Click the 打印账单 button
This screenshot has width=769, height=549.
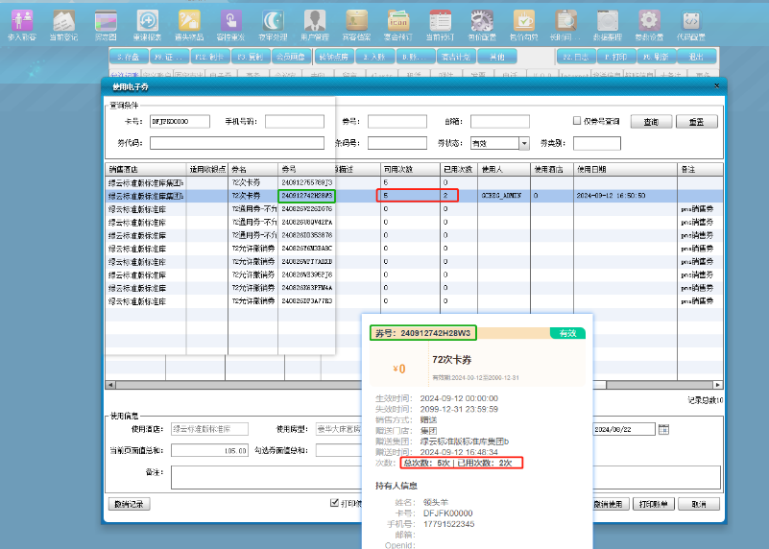coord(654,504)
